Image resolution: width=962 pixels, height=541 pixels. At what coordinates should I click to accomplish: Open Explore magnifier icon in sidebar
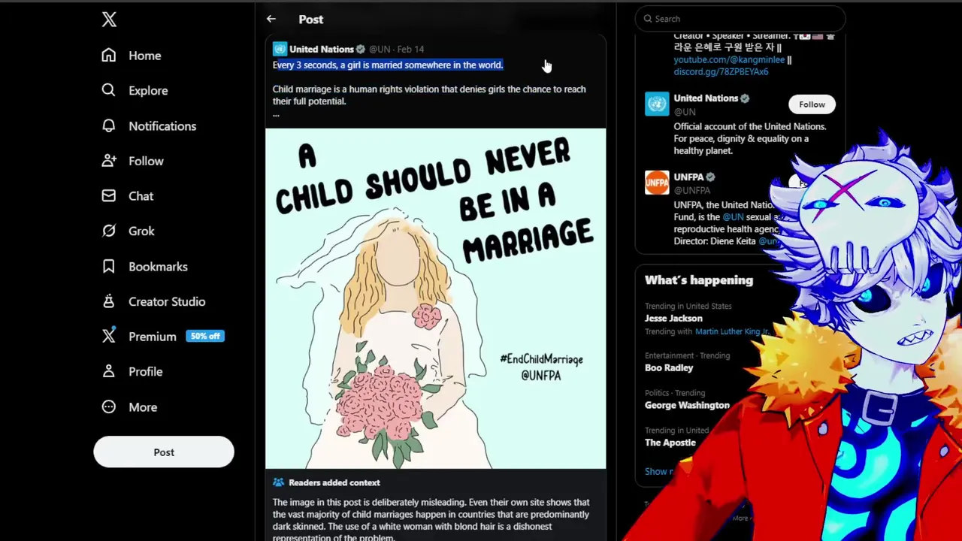(x=109, y=90)
